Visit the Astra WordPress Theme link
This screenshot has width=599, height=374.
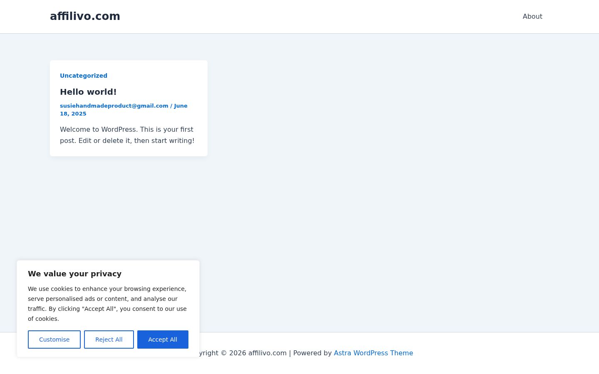coord(373,353)
